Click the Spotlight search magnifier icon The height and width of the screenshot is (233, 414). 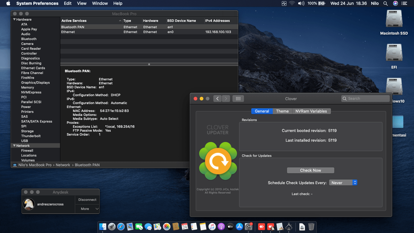[386, 3]
